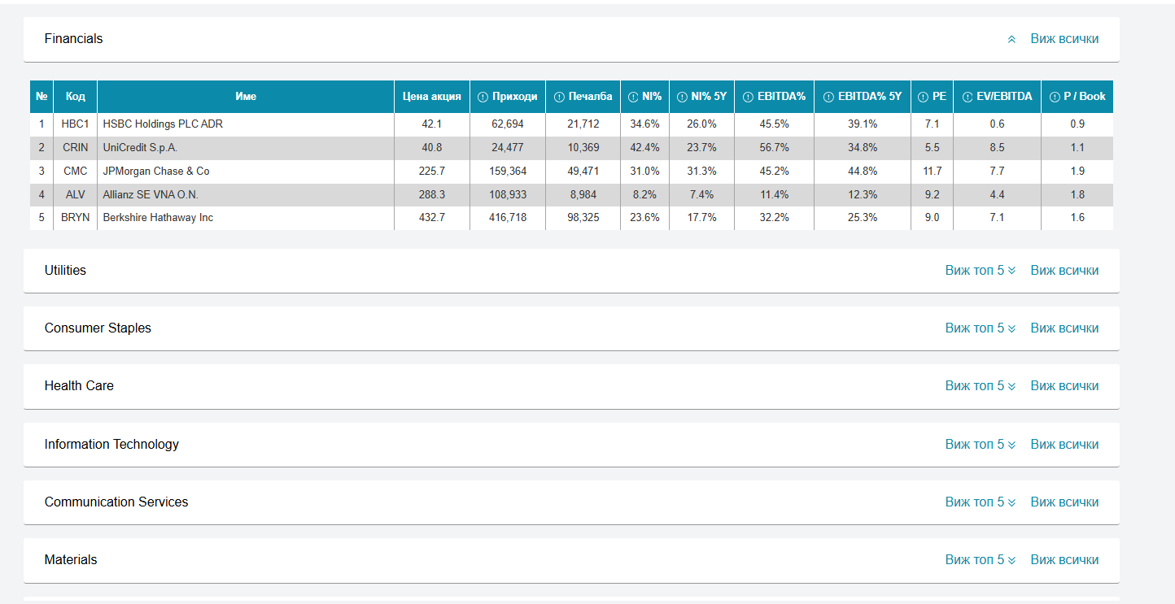
Task: Click the Communication Services section title
Action: click(116, 502)
